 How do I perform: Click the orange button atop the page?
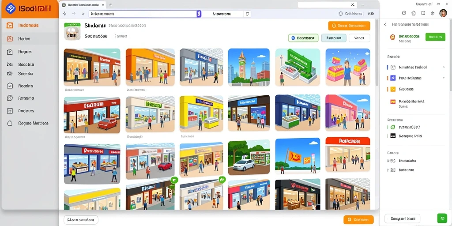[x=349, y=26]
